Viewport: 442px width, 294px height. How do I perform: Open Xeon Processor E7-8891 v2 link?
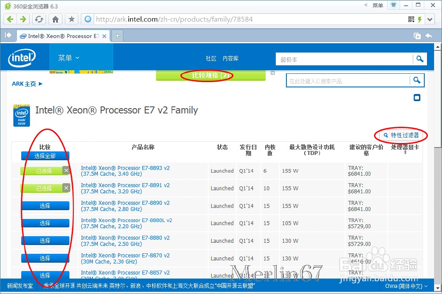pos(125,188)
